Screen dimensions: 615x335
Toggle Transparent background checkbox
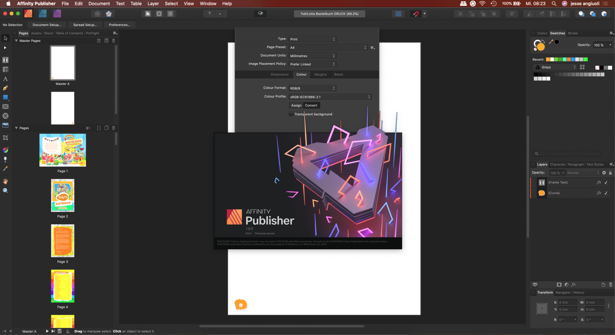(291, 114)
